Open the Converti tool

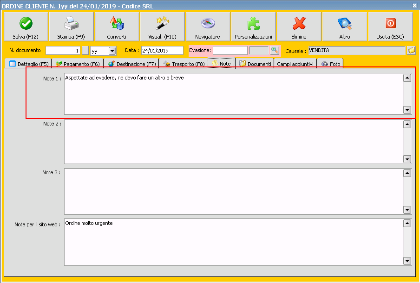click(117, 26)
